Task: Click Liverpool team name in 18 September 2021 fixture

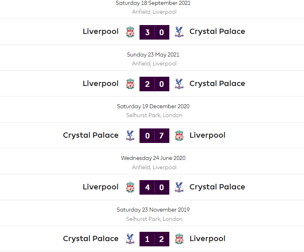Action: click(x=101, y=31)
